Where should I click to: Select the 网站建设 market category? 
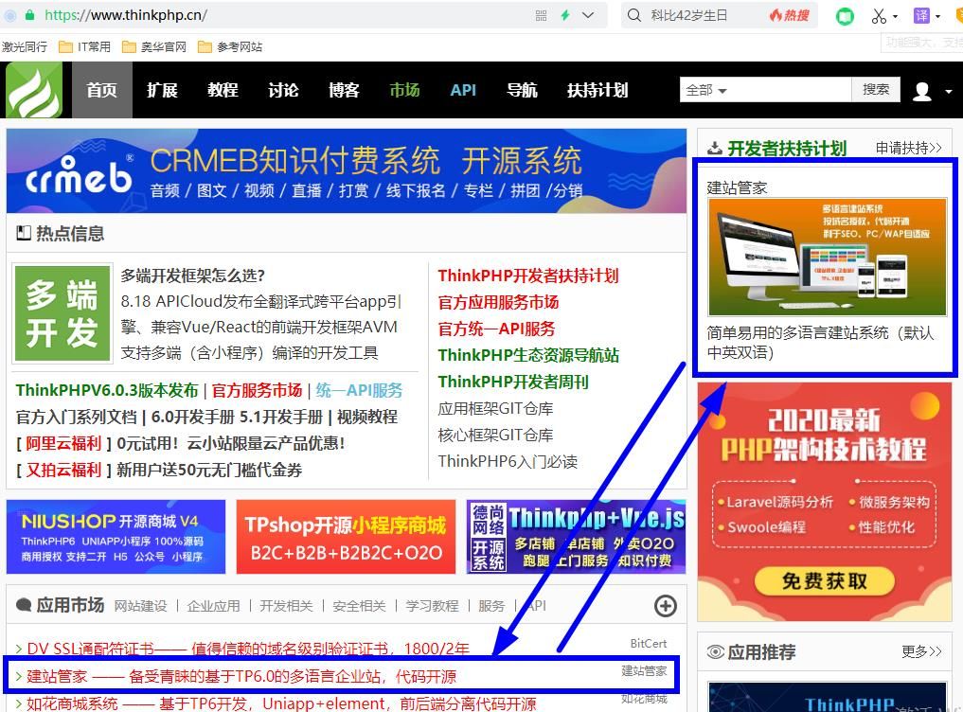141,606
